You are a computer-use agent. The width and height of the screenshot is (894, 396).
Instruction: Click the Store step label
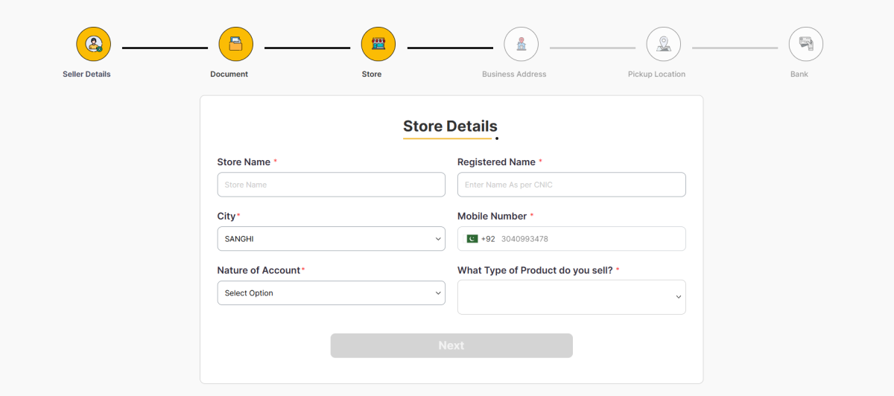[372, 74]
